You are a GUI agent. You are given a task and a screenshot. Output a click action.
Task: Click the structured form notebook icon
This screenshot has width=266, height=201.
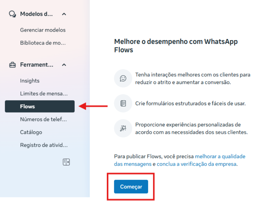123,103
